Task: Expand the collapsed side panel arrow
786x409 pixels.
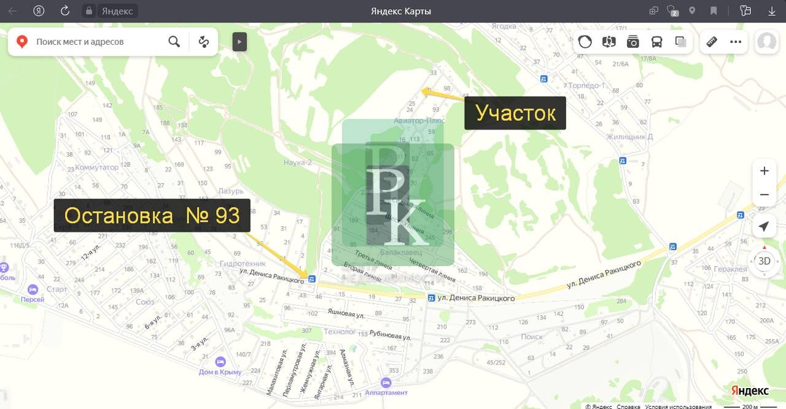Action: (239, 42)
